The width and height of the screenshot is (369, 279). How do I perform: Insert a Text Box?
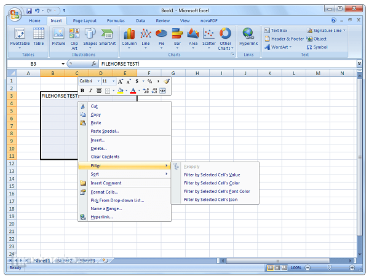(276, 30)
